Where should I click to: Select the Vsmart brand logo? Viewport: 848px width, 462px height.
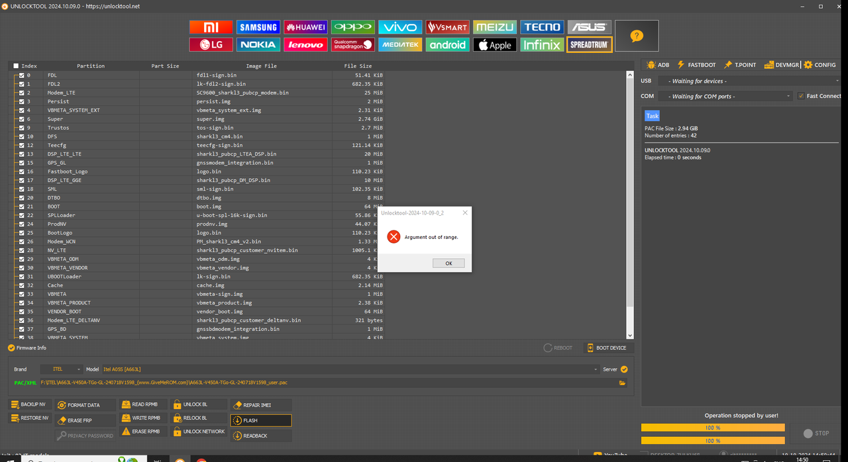pos(447,27)
